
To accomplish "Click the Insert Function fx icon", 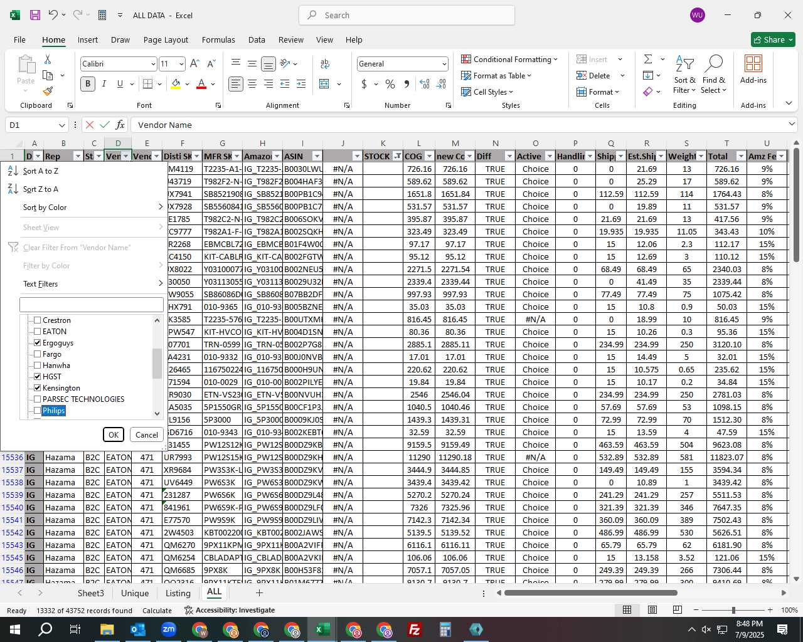I will [x=120, y=125].
